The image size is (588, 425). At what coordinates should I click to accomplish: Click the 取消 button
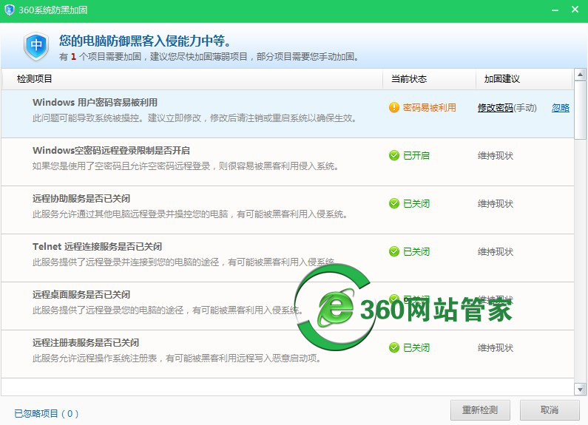[x=550, y=410]
